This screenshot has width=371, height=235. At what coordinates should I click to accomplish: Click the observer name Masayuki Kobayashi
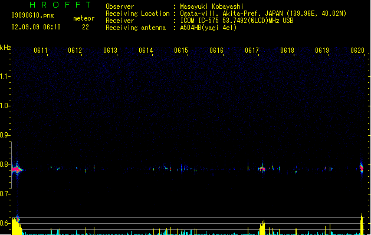pyautogui.click(x=212, y=6)
